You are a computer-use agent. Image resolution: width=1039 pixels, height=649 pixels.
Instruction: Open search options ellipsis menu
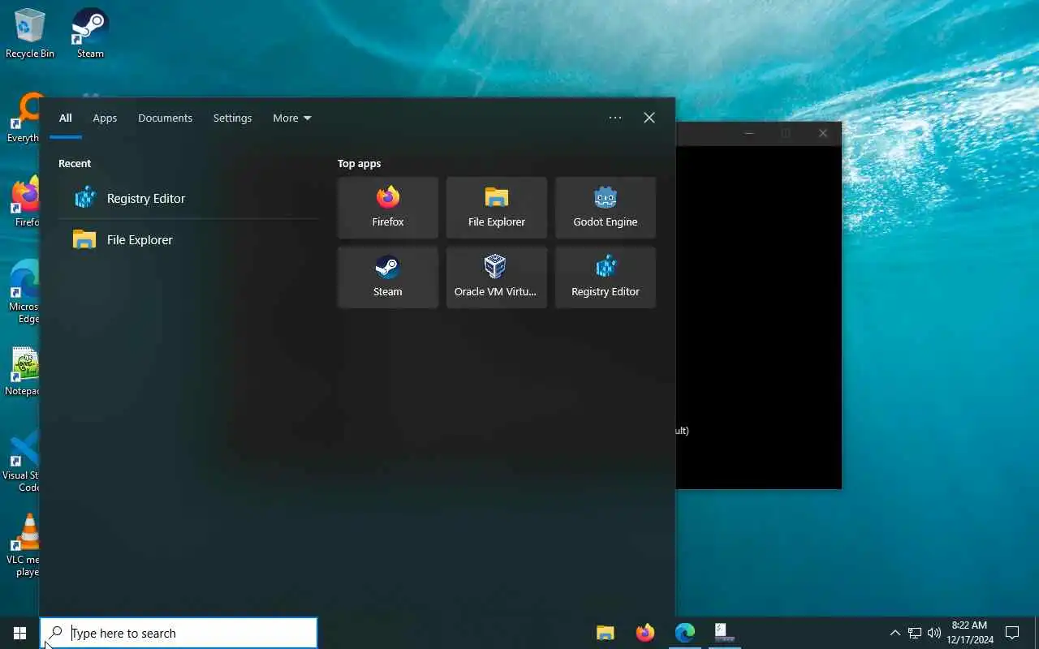click(x=615, y=118)
